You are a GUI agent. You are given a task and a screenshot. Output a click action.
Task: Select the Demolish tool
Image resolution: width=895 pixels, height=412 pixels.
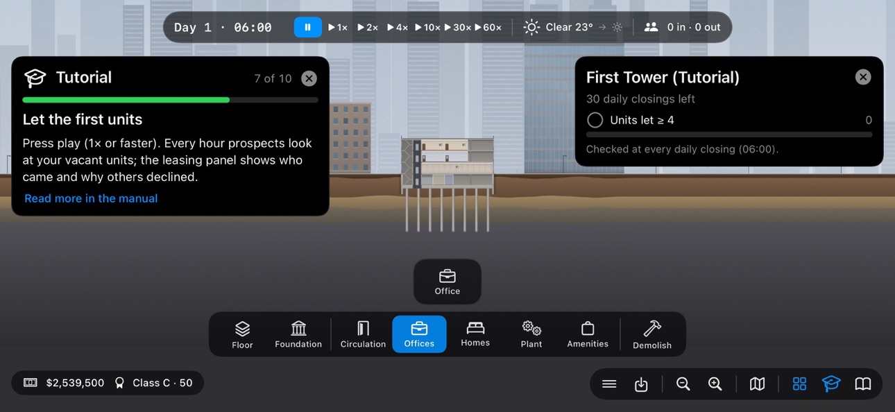tap(652, 334)
